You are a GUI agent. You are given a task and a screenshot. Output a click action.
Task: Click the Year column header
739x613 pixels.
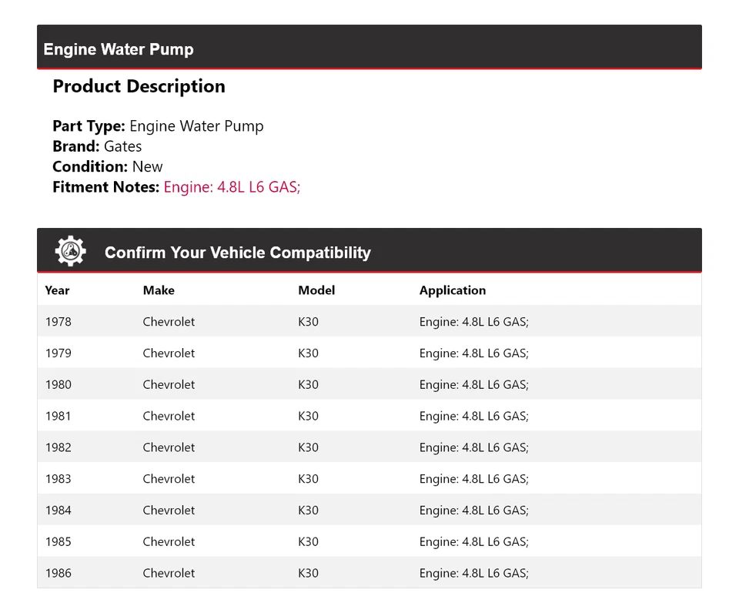pos(57,290)
